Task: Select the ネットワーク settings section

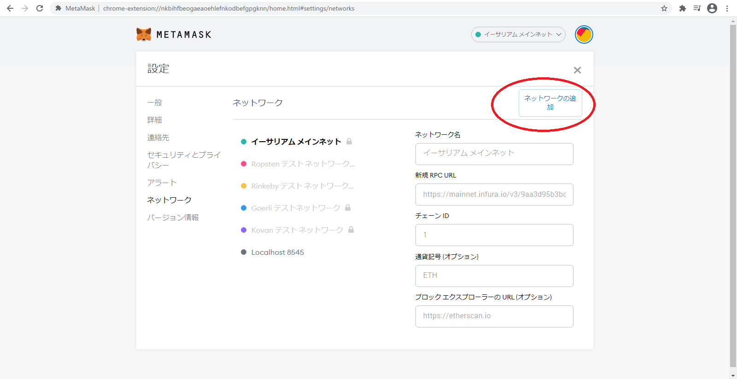Action: click(169, 200)
